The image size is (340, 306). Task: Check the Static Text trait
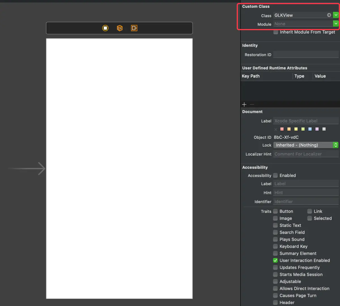coord(275,225)
